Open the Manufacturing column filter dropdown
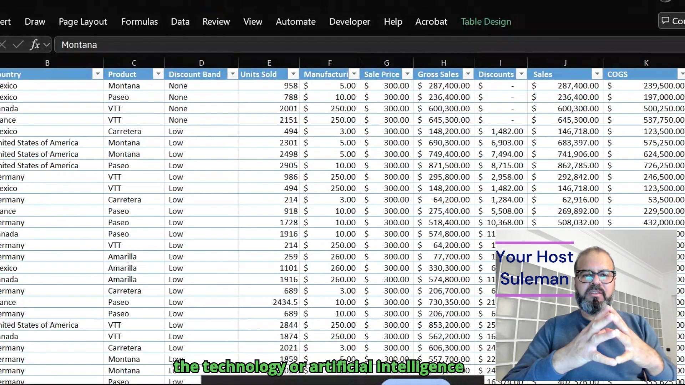The image size is (685, 385). (x=354, y=74)
